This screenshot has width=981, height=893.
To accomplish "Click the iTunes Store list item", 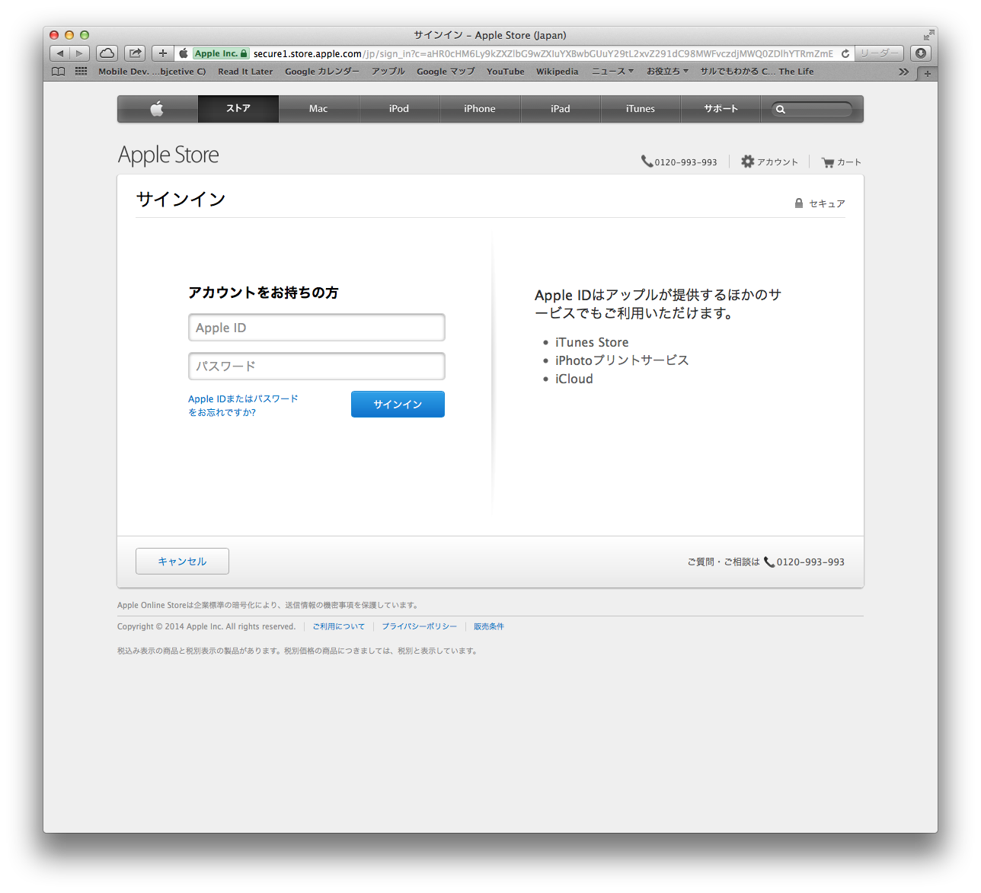I will pyautogui.click(x=592, y=343).
